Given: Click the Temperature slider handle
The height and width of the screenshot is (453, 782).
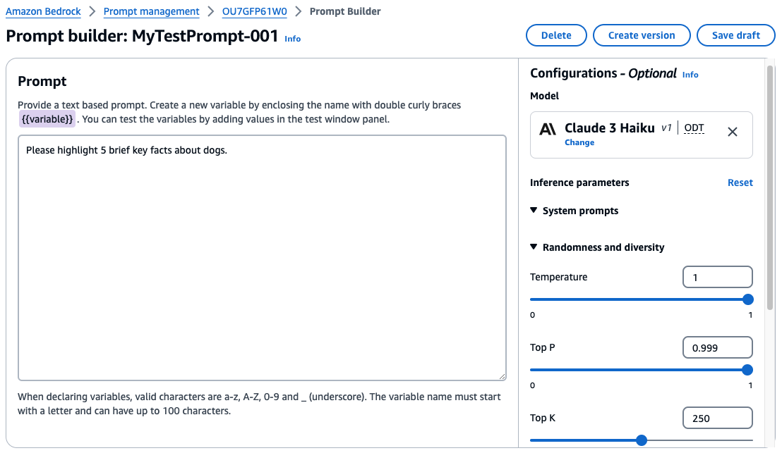Looking at the screenshot, I should [747, 299].
